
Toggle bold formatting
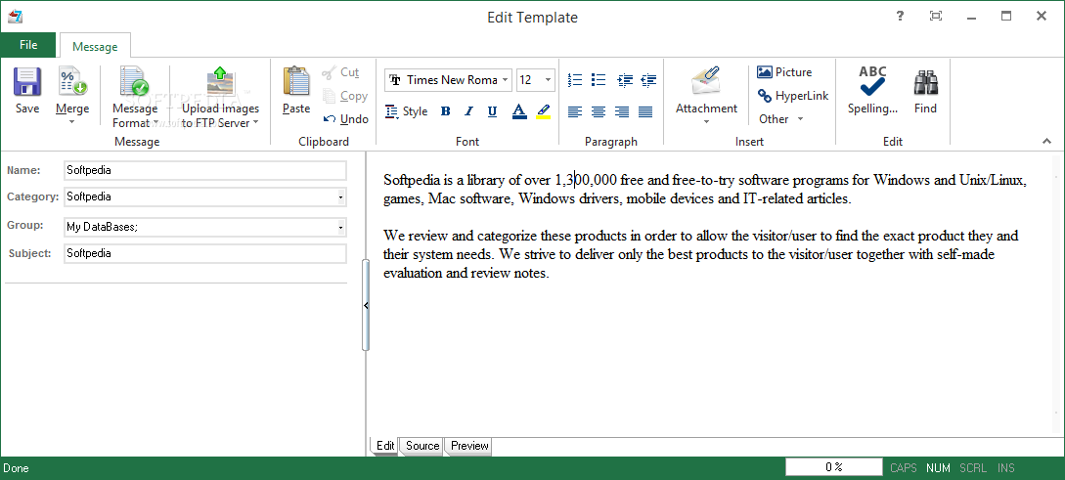click(x=446, y=111)
